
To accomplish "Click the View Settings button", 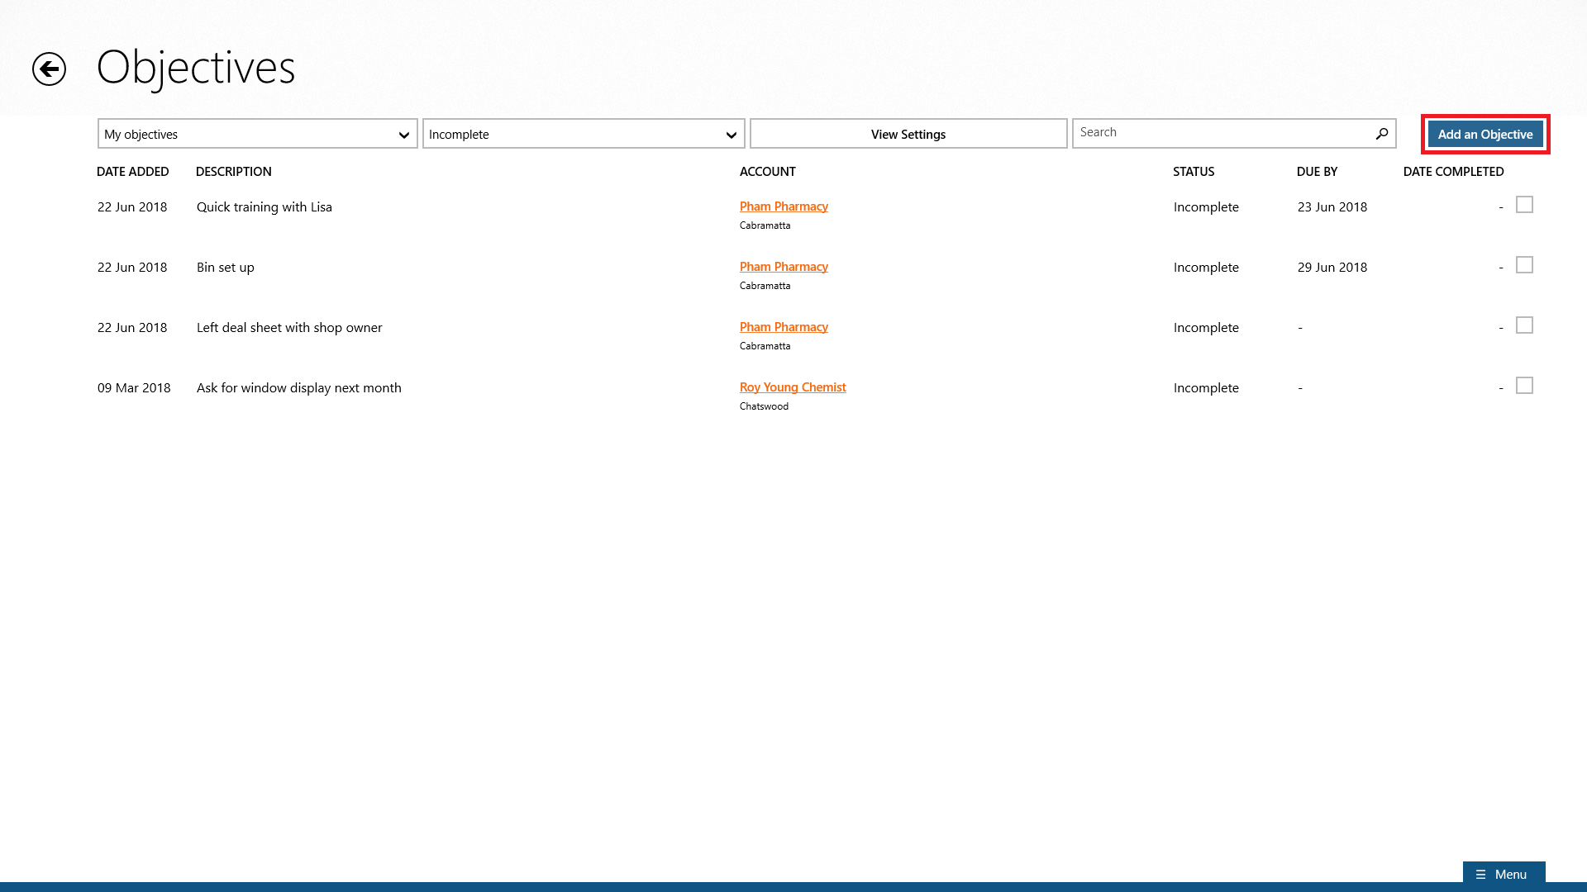I will (908, 134).
